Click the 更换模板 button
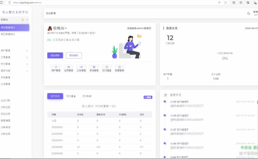The height and width of the screenshot is (159, 258). [74, 56]
